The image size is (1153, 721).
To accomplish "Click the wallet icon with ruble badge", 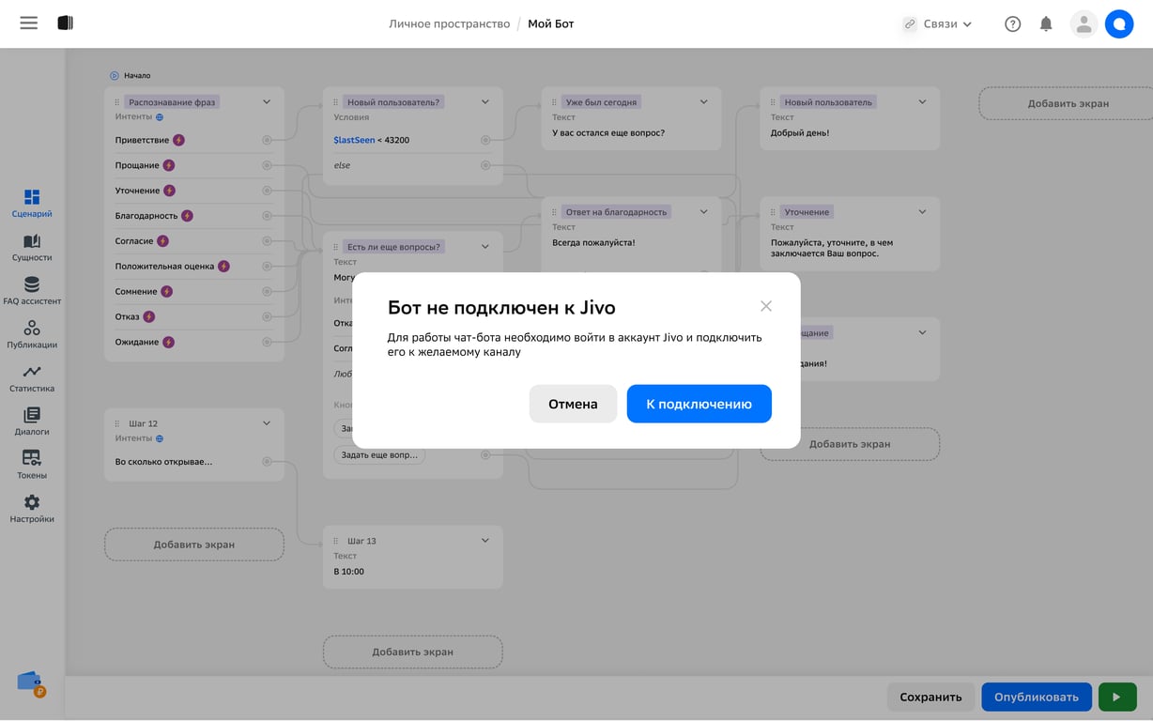I will click(31, 683).
